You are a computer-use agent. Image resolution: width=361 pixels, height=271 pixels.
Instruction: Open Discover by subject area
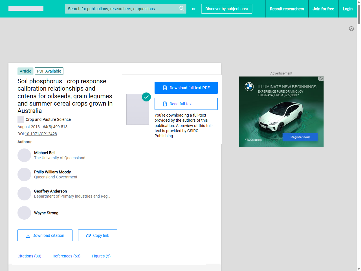[226, 9]
